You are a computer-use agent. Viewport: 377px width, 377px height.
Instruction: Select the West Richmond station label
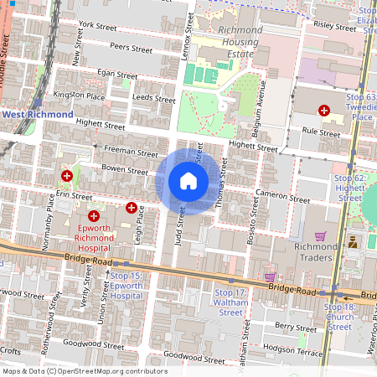click(x=38, y=115)
